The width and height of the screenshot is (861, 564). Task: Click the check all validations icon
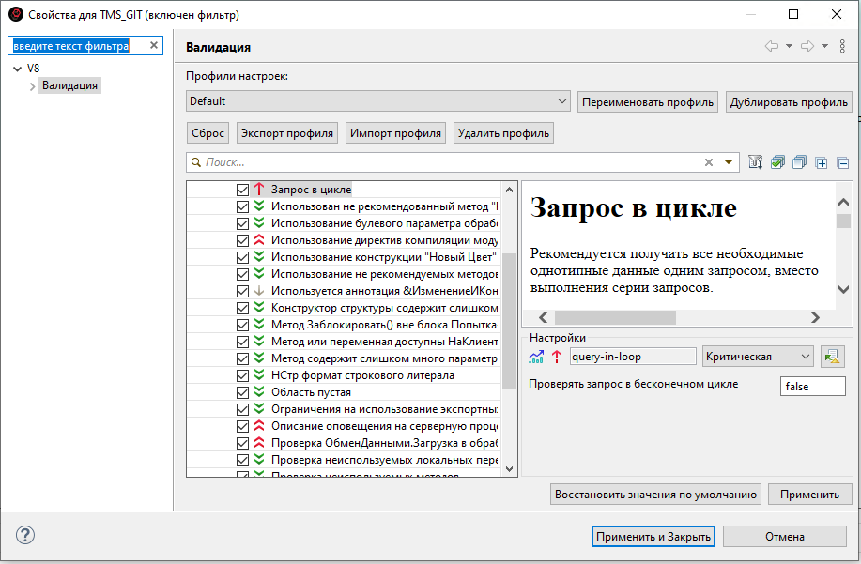click(x=777, y=161)
